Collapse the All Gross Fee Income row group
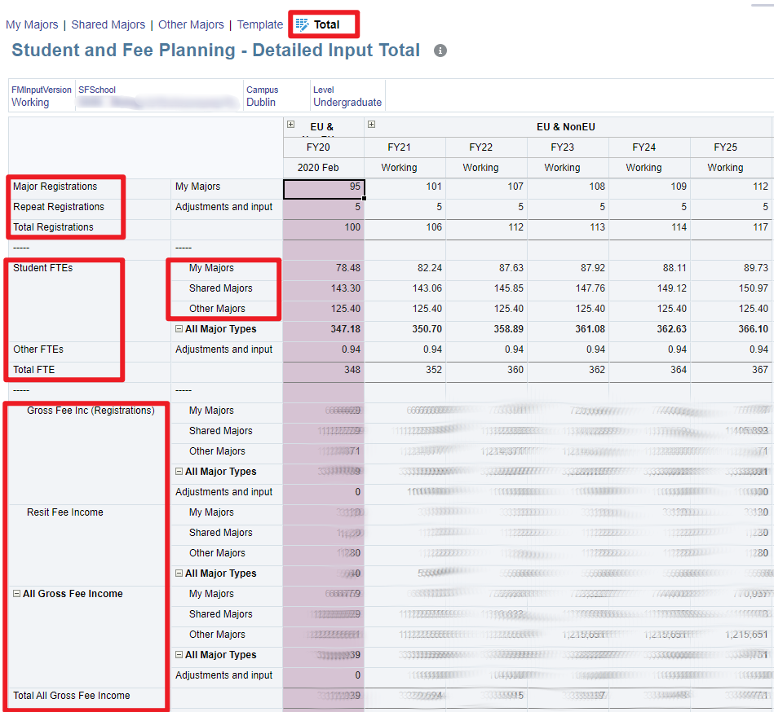Screen dimensions: 774x712 click(17, 594)
